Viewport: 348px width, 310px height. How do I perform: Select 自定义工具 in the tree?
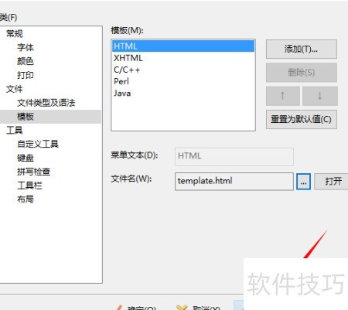[x=38, y=144]
